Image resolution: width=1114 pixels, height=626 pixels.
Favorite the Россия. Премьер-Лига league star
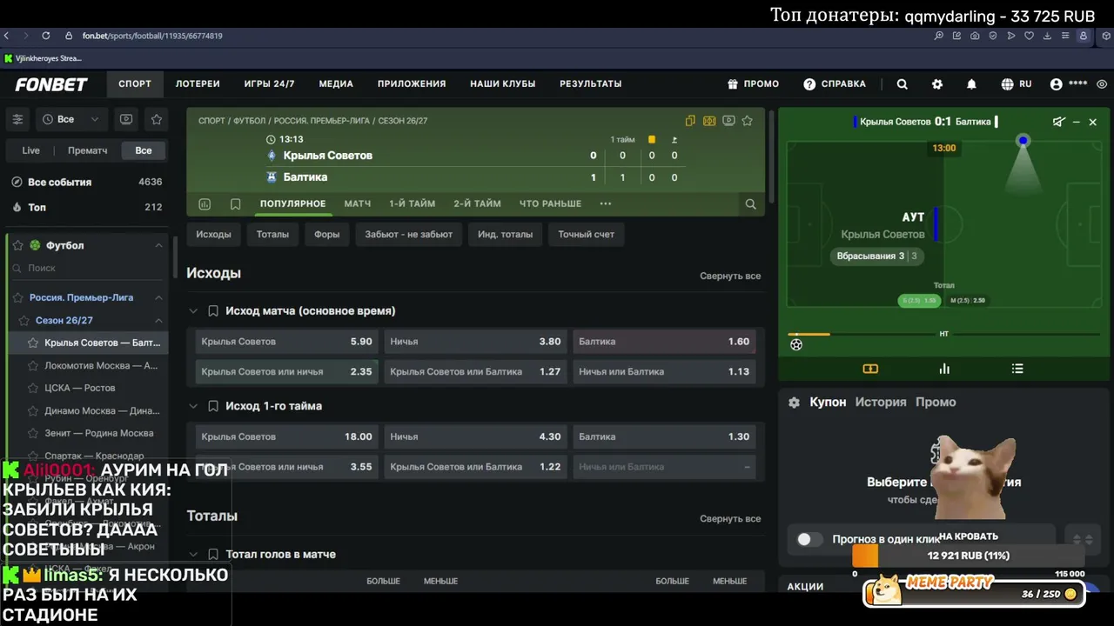17,297
